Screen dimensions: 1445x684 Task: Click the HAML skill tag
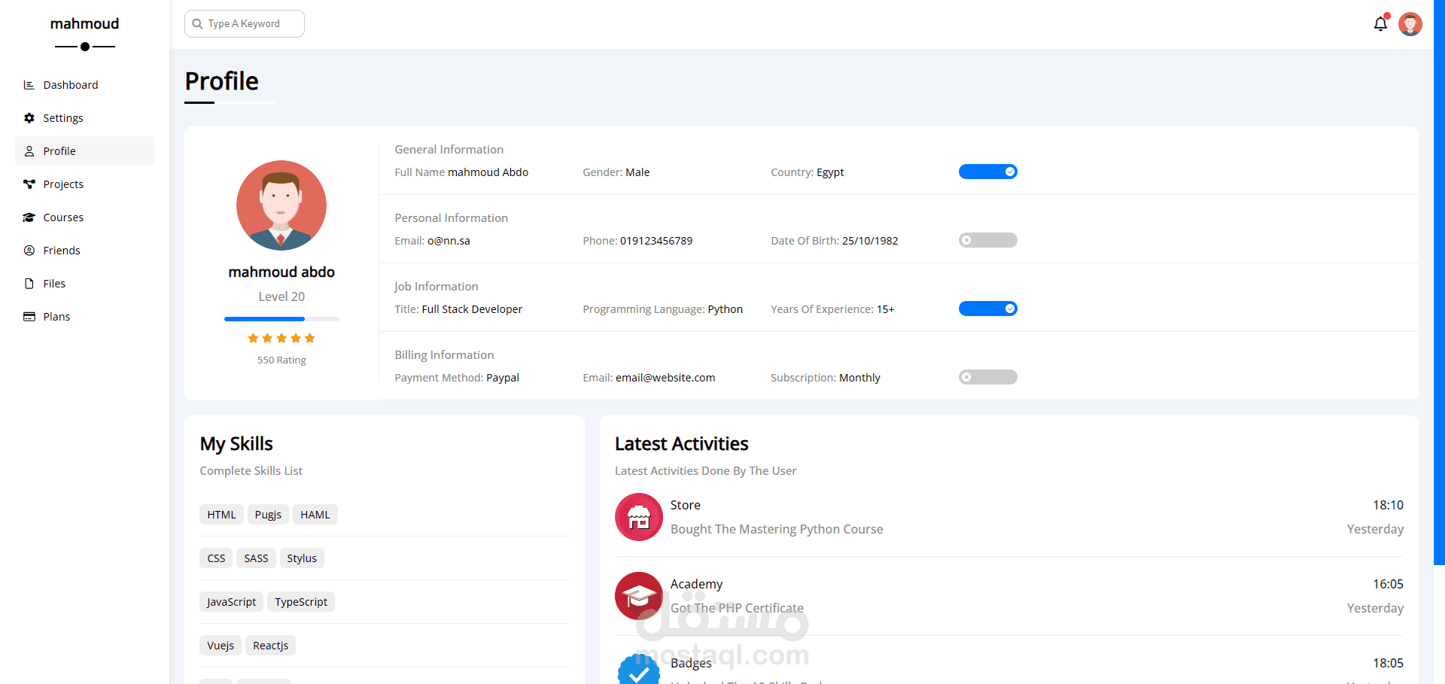pos(315,515)
